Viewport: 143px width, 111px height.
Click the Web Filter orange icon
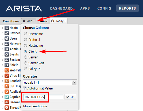[7, 70]
